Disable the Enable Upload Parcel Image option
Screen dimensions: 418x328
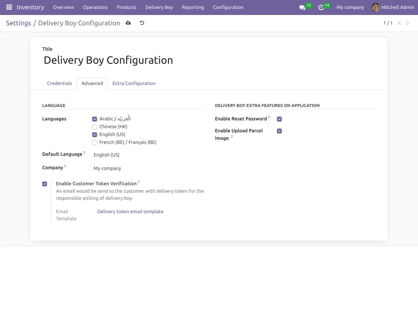click(279, 131)
